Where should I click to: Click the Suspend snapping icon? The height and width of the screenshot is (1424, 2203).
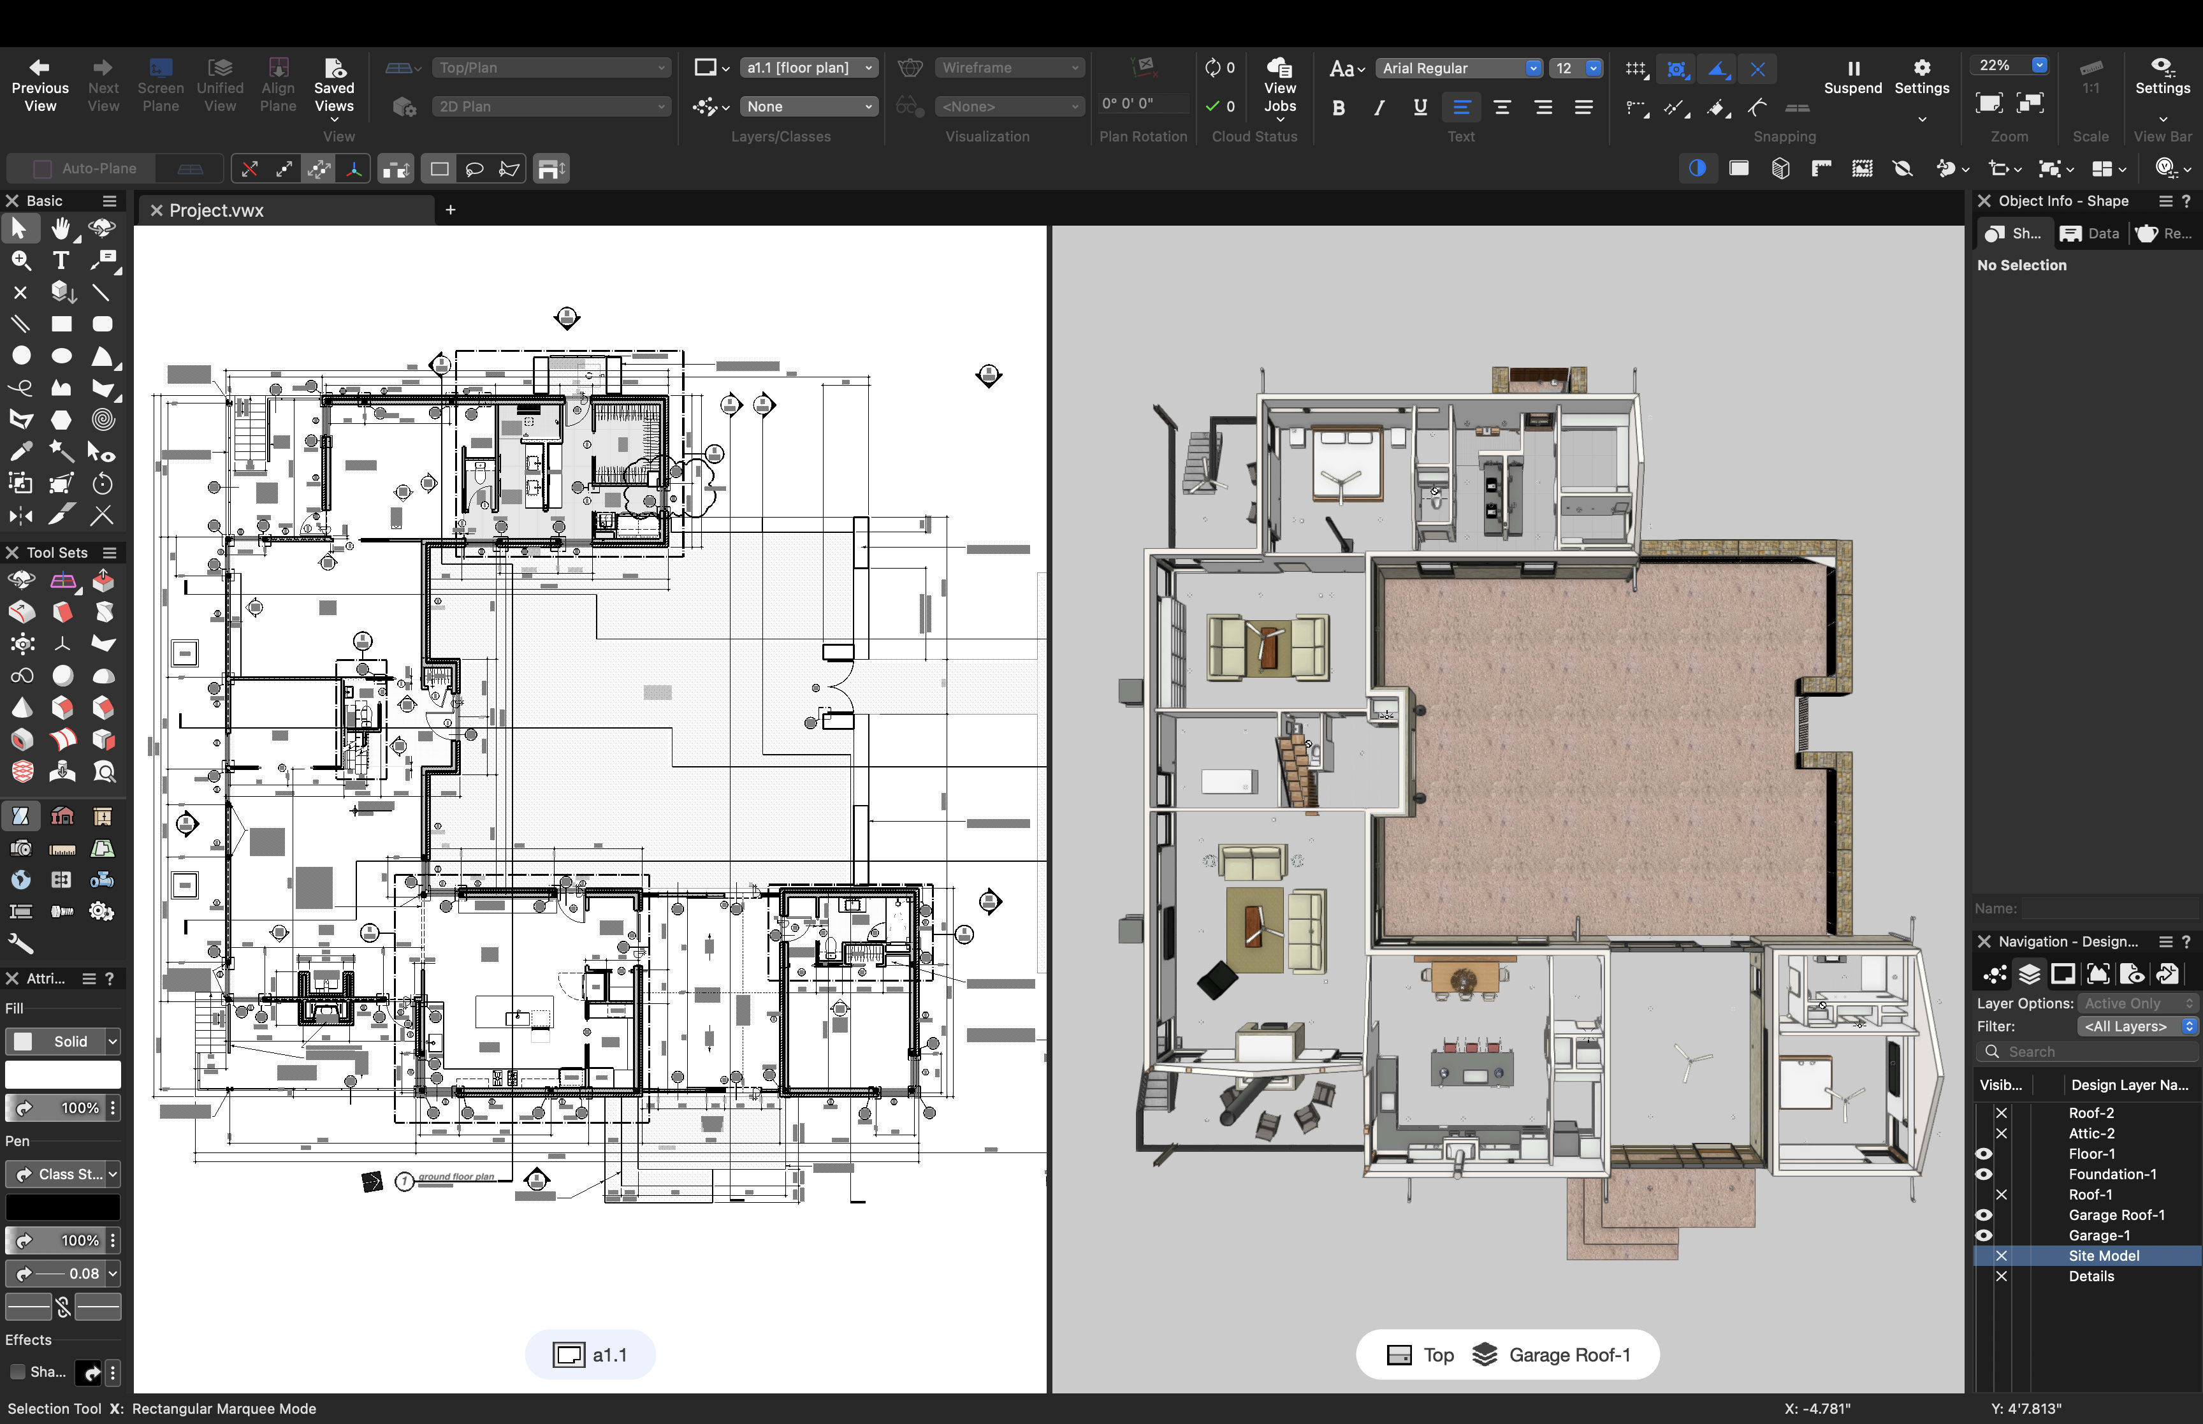pyautogui.click(x=1852, y=68)
